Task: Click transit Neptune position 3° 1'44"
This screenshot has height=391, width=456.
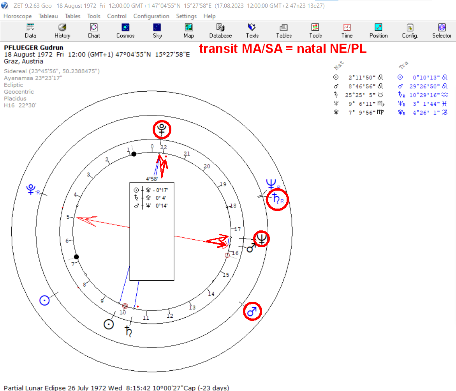Action: coord(426,104)
